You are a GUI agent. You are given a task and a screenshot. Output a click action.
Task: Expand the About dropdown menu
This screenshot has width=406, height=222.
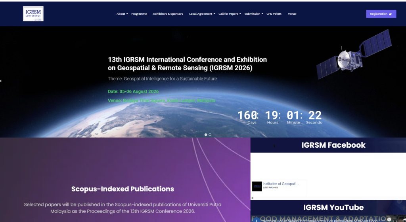(122, 14)
